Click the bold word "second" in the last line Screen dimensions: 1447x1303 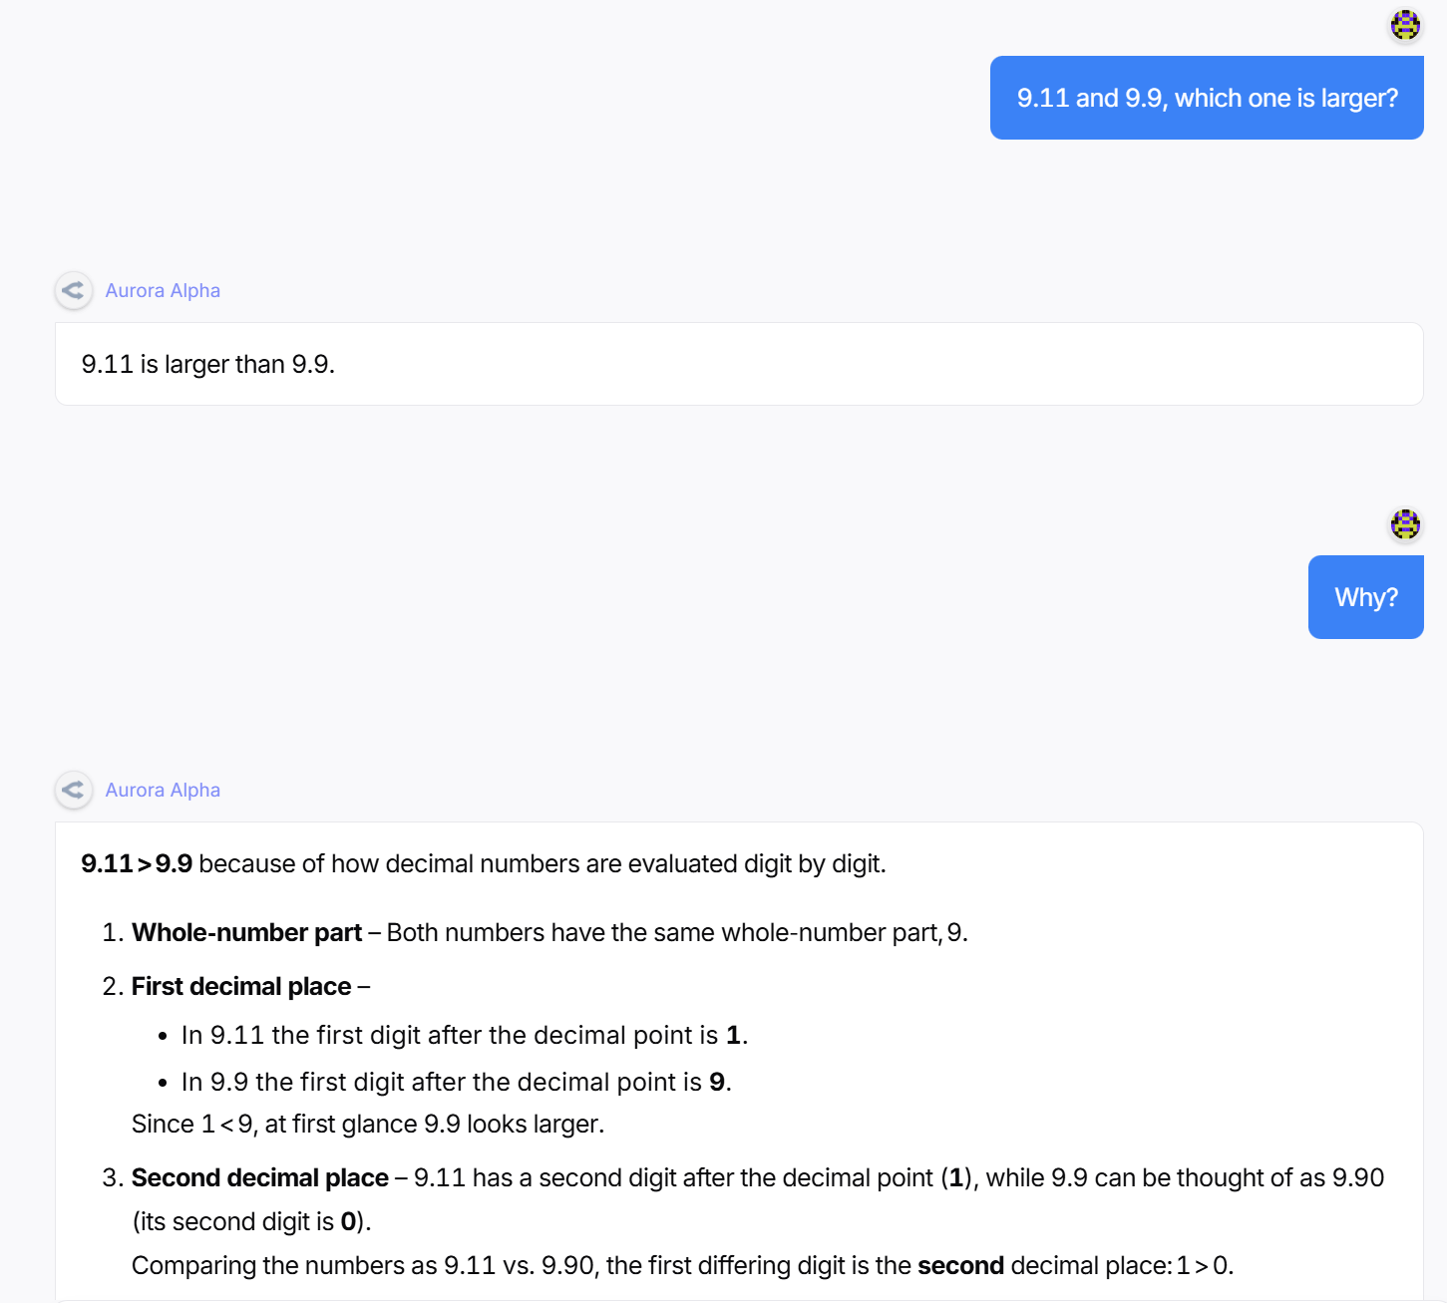tap(960, 1265)
